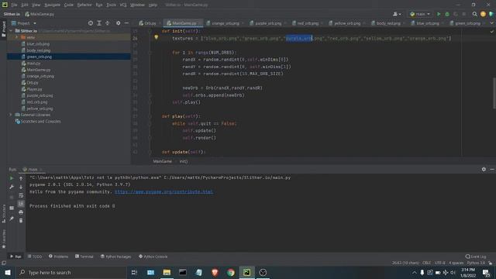496x279 pixels.
Task: Switch to the Orb.py editor tab
Action: (147, 23)
